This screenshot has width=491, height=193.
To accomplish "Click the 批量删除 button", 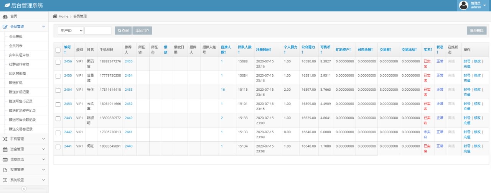I will pyautogui.click(x=477, y=31).
